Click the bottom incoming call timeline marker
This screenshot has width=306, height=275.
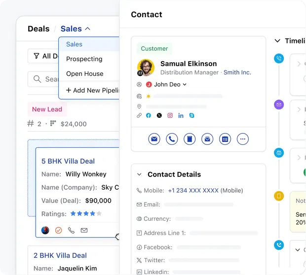(x=279, y=245)
